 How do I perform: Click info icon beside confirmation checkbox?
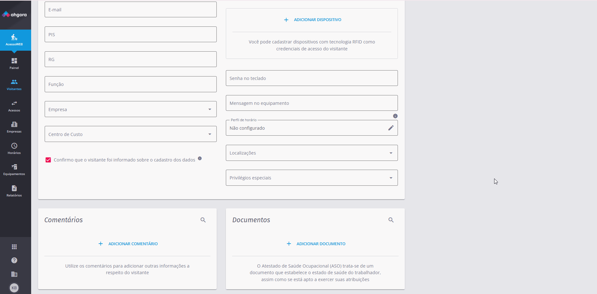[x=200, y=158]
